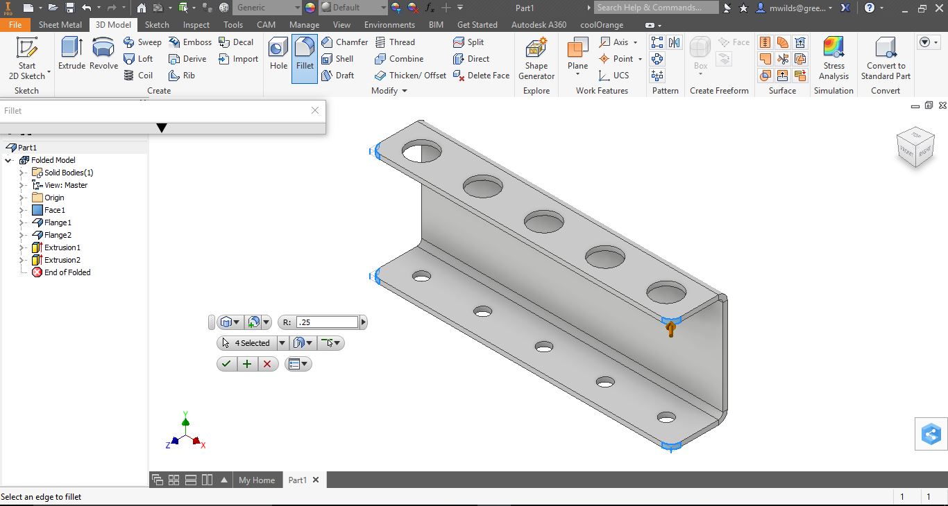Open the Inspect ribbon tab
The image size is (948, 506).
tap(196, 24)
